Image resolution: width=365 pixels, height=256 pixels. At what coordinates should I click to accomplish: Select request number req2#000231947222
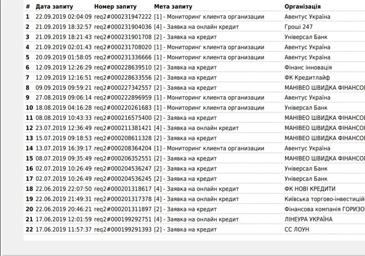(123, 17)
